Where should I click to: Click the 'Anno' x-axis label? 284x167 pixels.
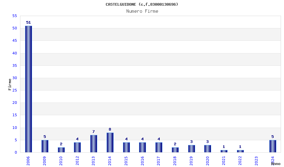276,164
